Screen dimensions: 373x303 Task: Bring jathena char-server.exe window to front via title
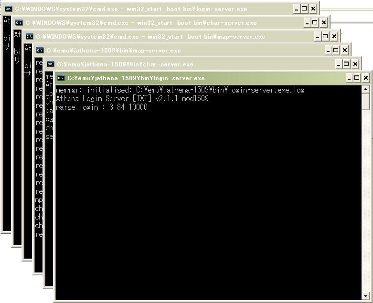click(x=125, y=64)
